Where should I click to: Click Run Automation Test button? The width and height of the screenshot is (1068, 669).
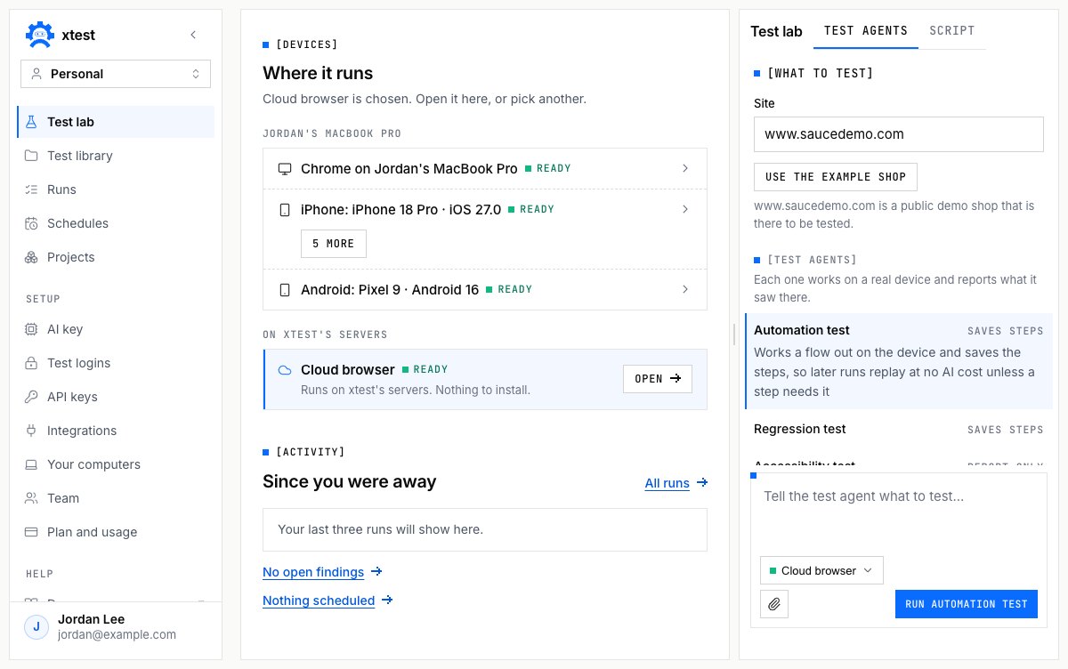tap(967, 604)
